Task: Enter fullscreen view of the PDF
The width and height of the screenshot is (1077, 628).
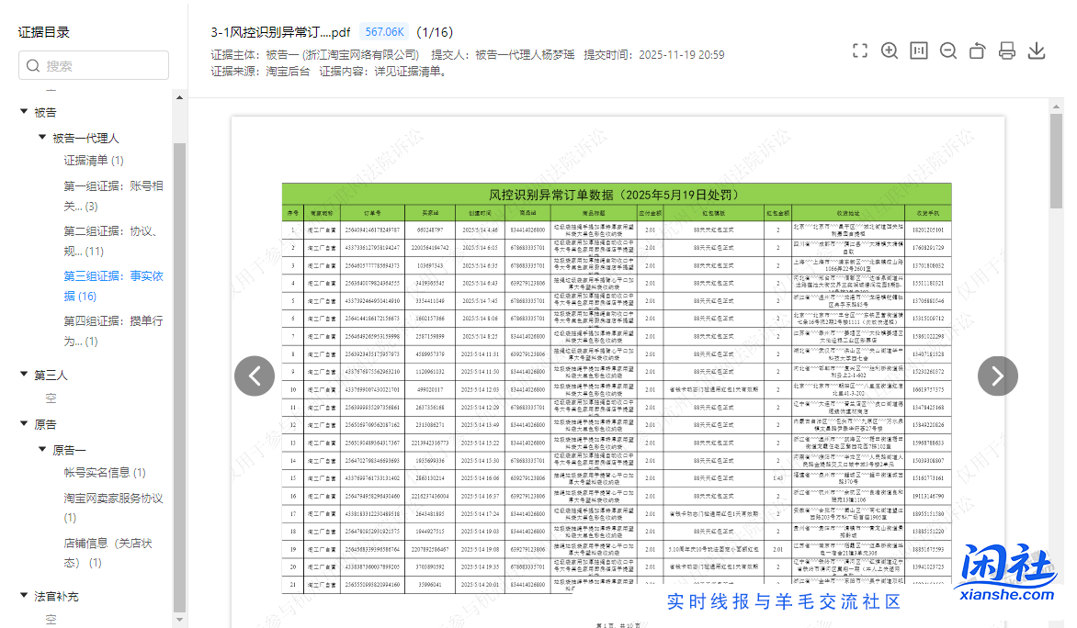Action: click(x=860, y=50)
